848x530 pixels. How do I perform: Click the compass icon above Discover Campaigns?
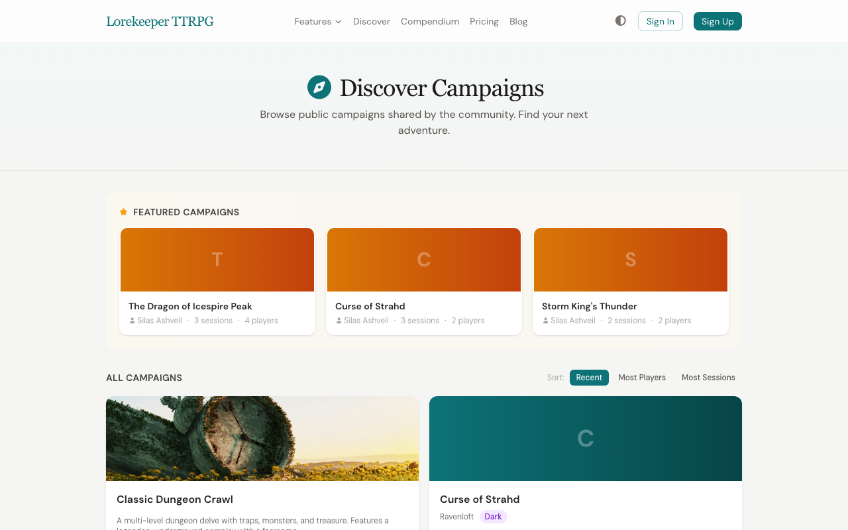(319, 86)
